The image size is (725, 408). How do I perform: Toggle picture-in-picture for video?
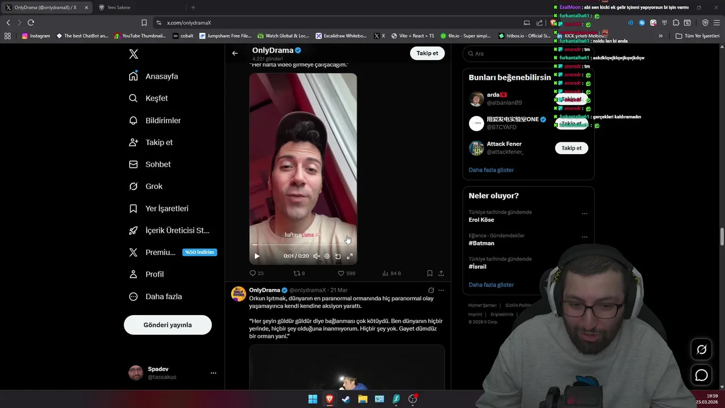click(x=338, y=256)
